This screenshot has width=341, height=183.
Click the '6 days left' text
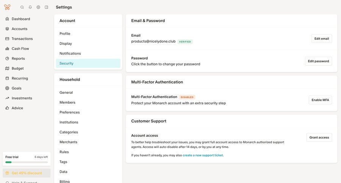tap(41, 157)
